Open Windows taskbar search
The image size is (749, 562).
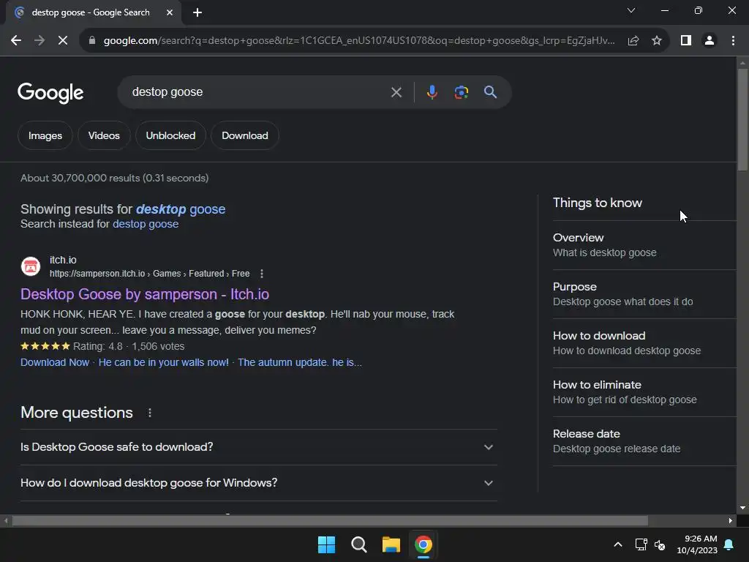click(358, 544)
